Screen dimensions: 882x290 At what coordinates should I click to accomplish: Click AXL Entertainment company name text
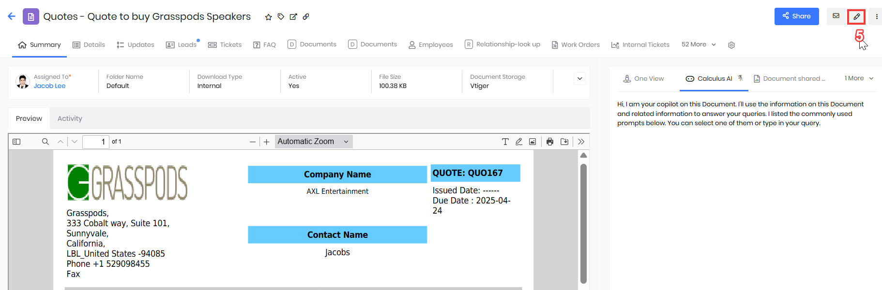click(x=337, y=191)
